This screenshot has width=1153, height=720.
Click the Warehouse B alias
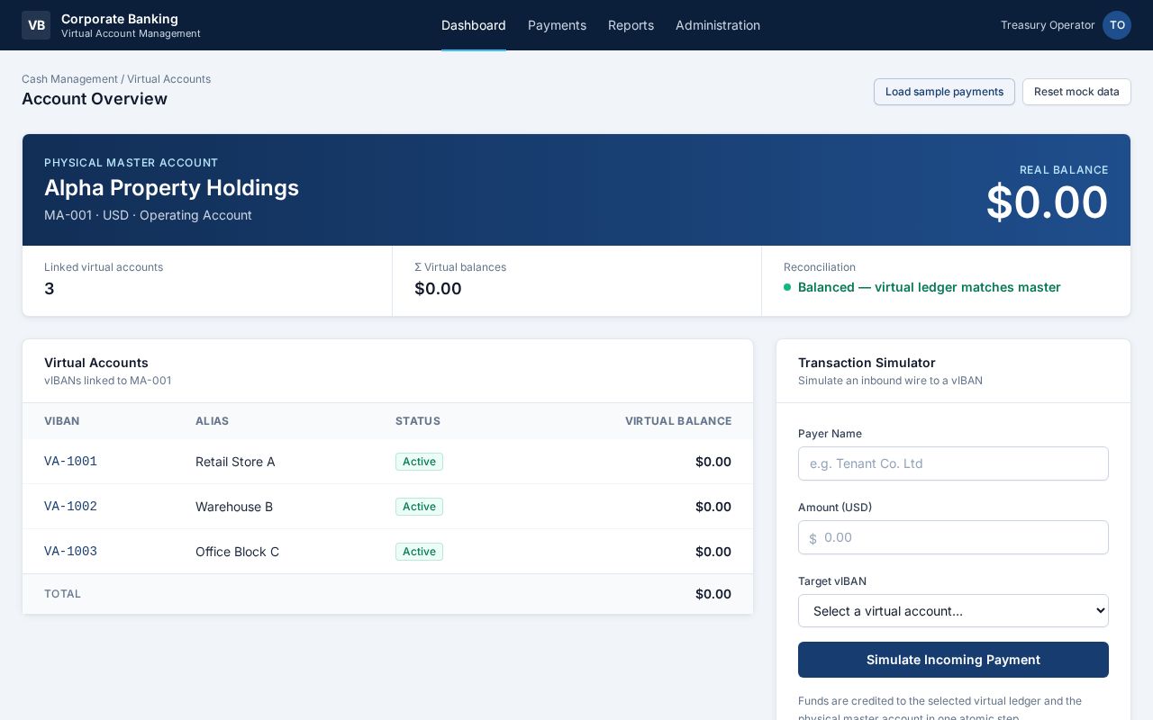pos(234,507)
